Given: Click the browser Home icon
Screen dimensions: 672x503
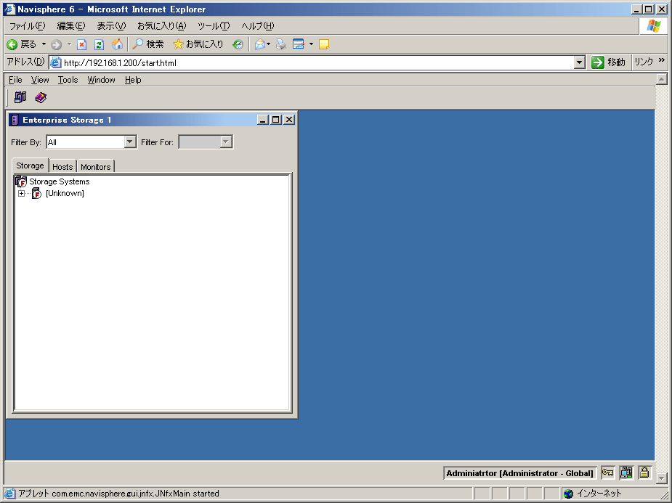Looking at the screenshot, I should click(117, 44).
